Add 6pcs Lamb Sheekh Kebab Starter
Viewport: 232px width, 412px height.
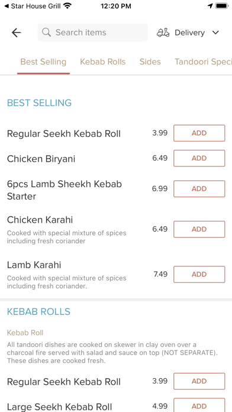point(199,189)
